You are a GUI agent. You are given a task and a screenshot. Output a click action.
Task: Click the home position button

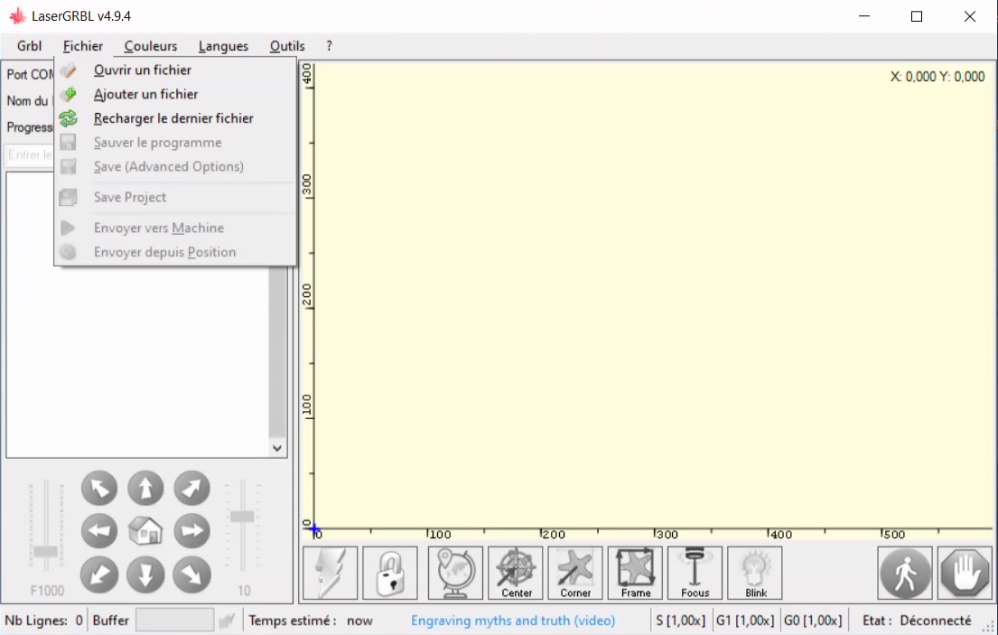tap(145, 531)
